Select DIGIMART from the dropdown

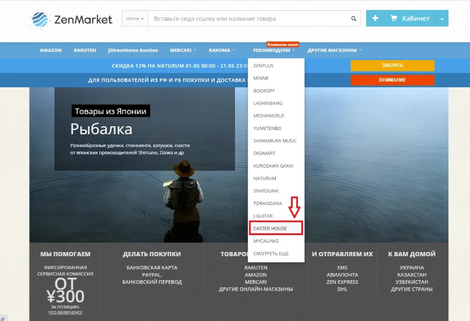point(276,153)
